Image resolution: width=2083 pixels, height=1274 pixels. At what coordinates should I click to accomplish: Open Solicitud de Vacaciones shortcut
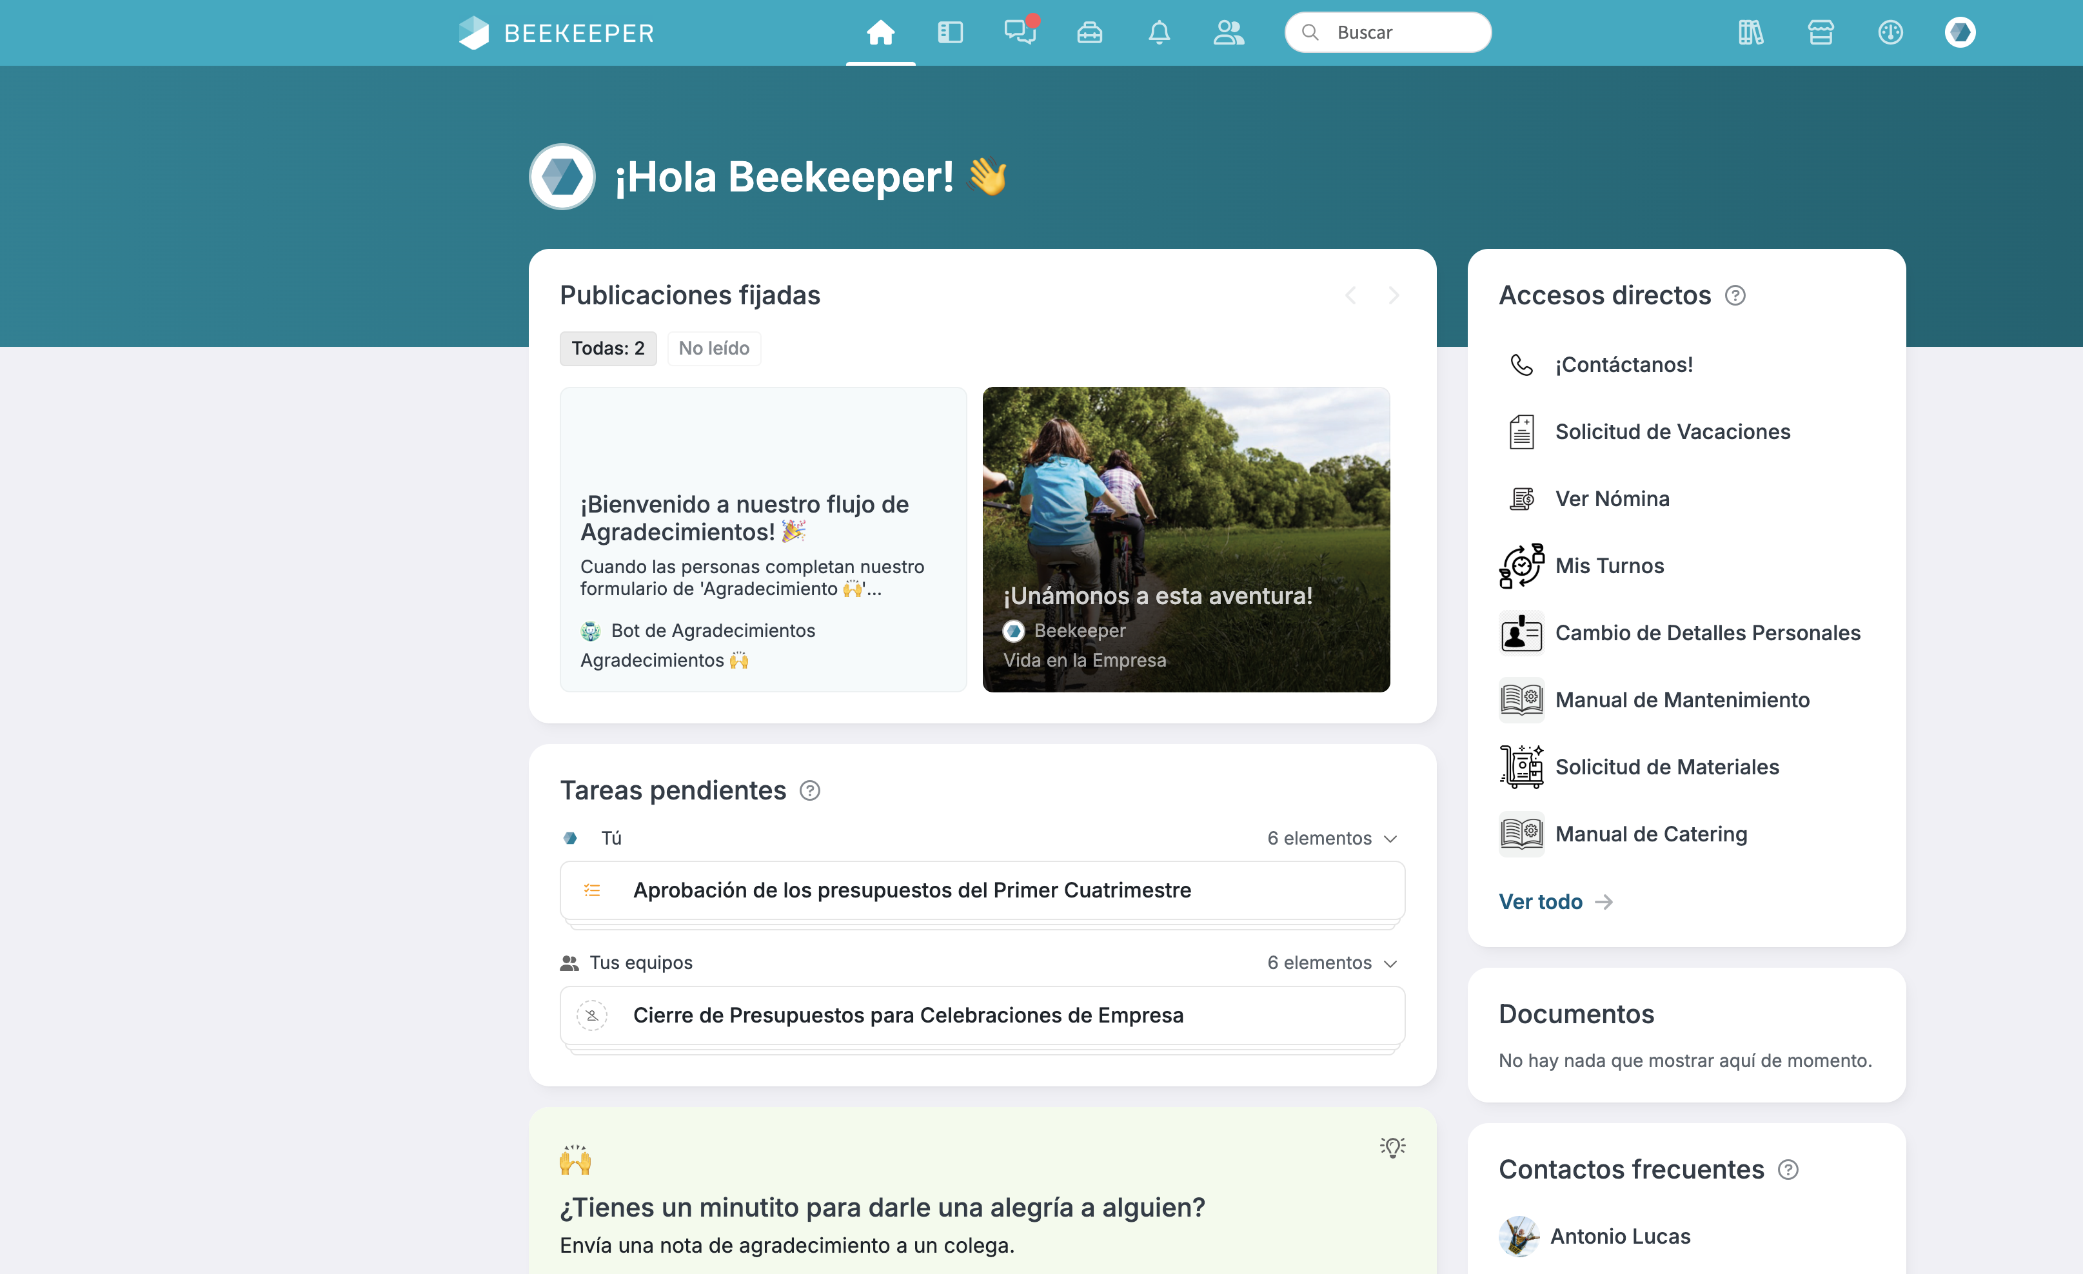coord(1672,432)
